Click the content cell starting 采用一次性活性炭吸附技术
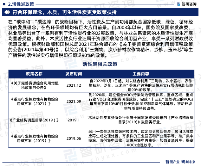This screenshot has width=201, height=166. (141, 138)
